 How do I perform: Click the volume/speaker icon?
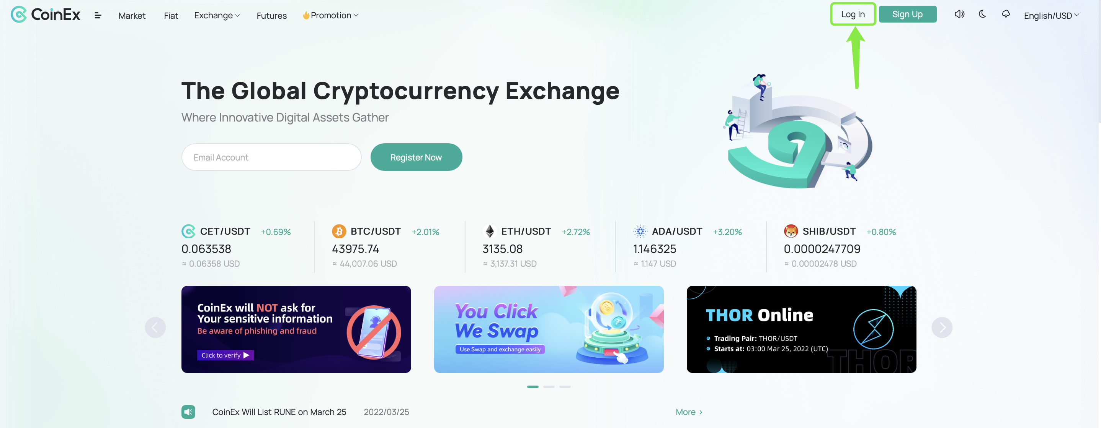pos(959,14)
